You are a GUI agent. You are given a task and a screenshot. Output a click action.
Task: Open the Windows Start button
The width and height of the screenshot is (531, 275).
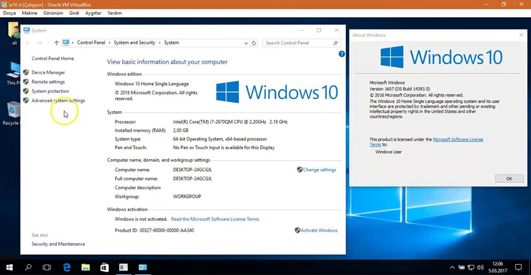(x=10, y=267)
